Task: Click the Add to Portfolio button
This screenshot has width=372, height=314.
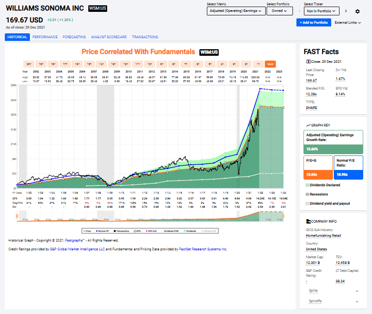Action: point(314,22)
